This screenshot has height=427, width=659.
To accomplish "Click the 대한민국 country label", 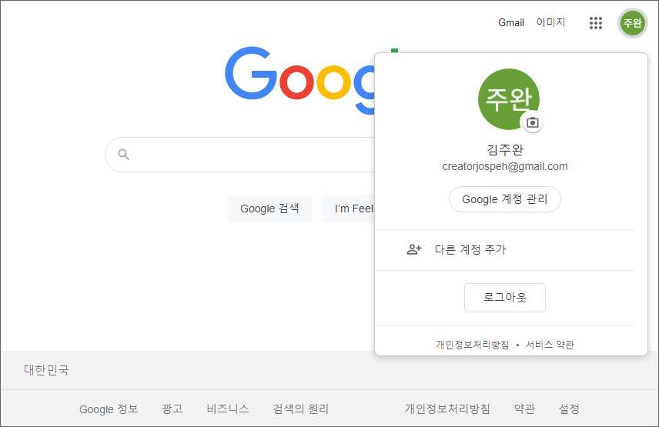I will 46,370.
